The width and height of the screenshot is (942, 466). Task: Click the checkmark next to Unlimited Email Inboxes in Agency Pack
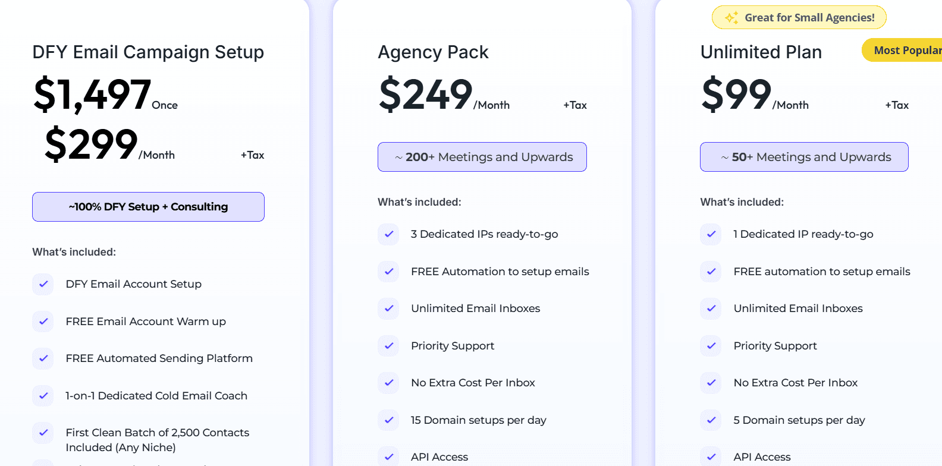[x=388, y=308]
